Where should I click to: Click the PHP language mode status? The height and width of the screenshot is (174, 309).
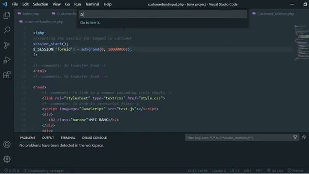pyautogui.click(x=259, y=171)
